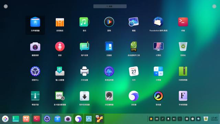Click the pen tray icon
Screen dimensions: 220x124
pyautogui.click(x=163, y=119)
